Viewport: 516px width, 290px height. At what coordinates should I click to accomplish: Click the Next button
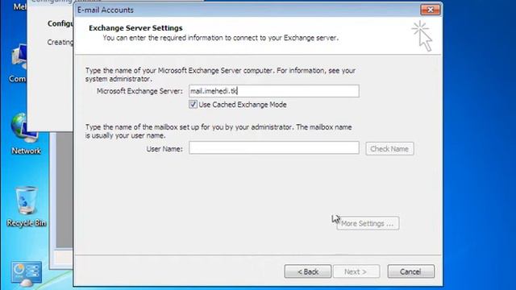(x=356, y=271)
